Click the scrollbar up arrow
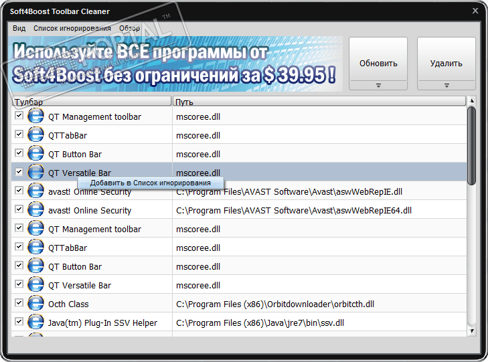The image size is (488, 362). [472, 100]
